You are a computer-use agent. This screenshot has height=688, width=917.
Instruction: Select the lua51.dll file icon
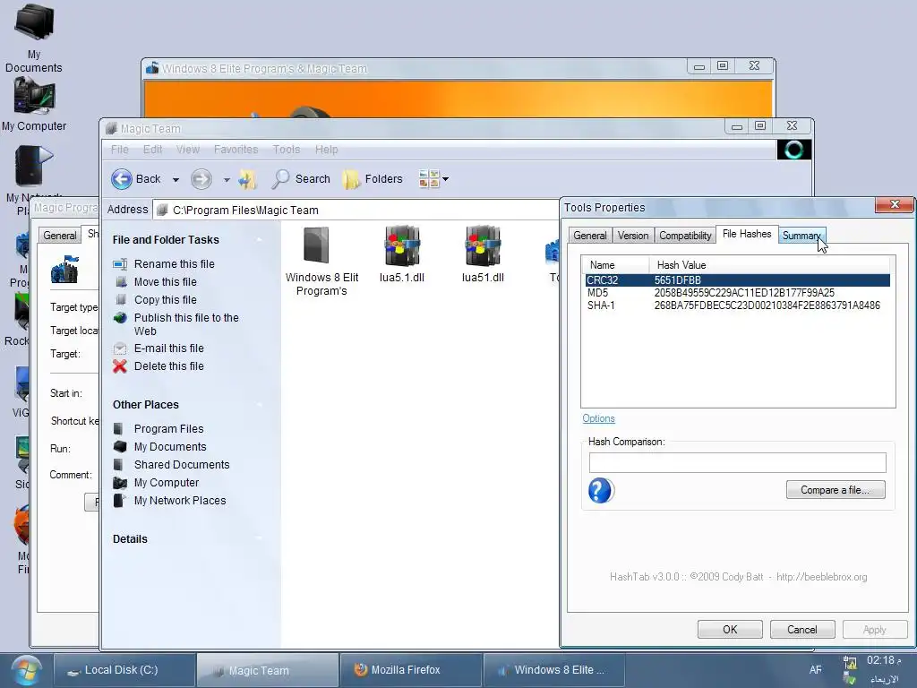coord(483,245)
